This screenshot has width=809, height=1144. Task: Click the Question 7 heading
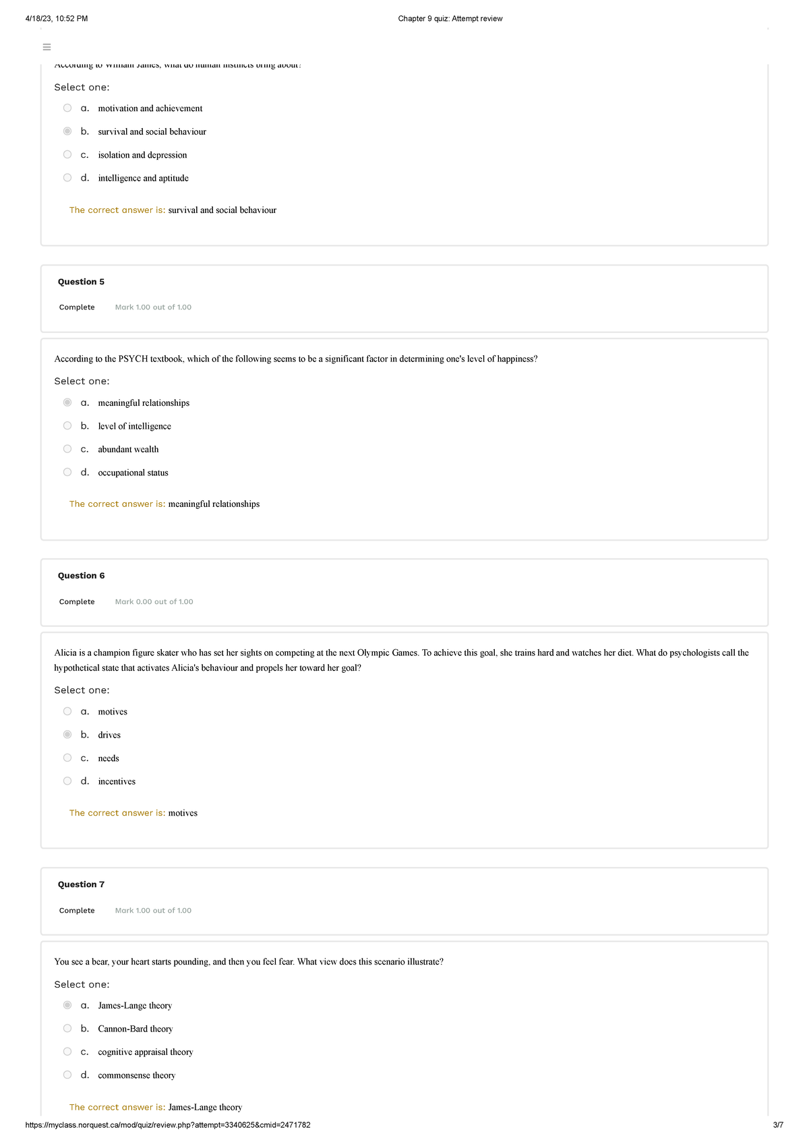pyautogui.click(x=81, y=884)
